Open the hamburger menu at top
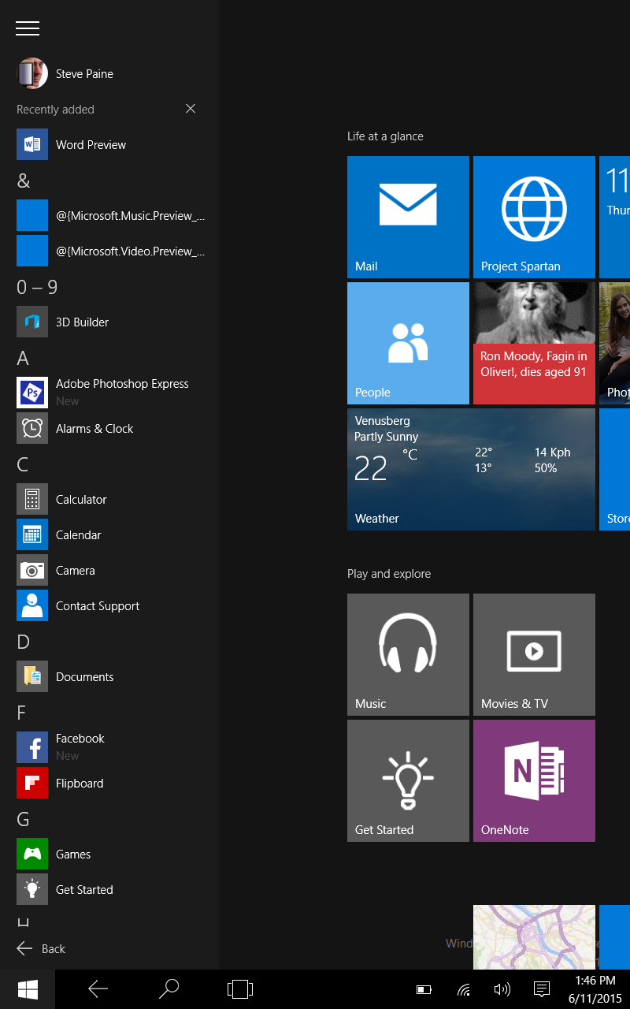 coord(28,28)
